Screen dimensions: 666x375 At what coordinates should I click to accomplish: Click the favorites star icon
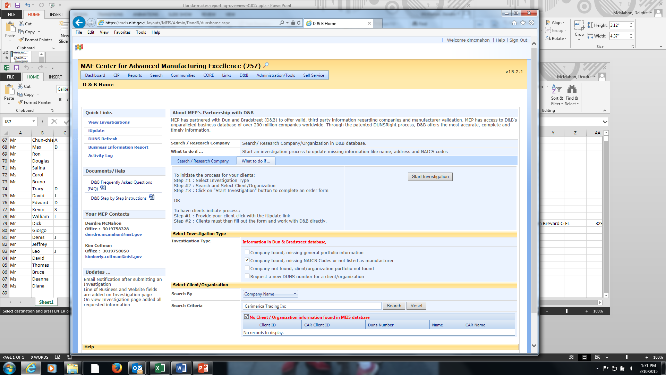523,23
